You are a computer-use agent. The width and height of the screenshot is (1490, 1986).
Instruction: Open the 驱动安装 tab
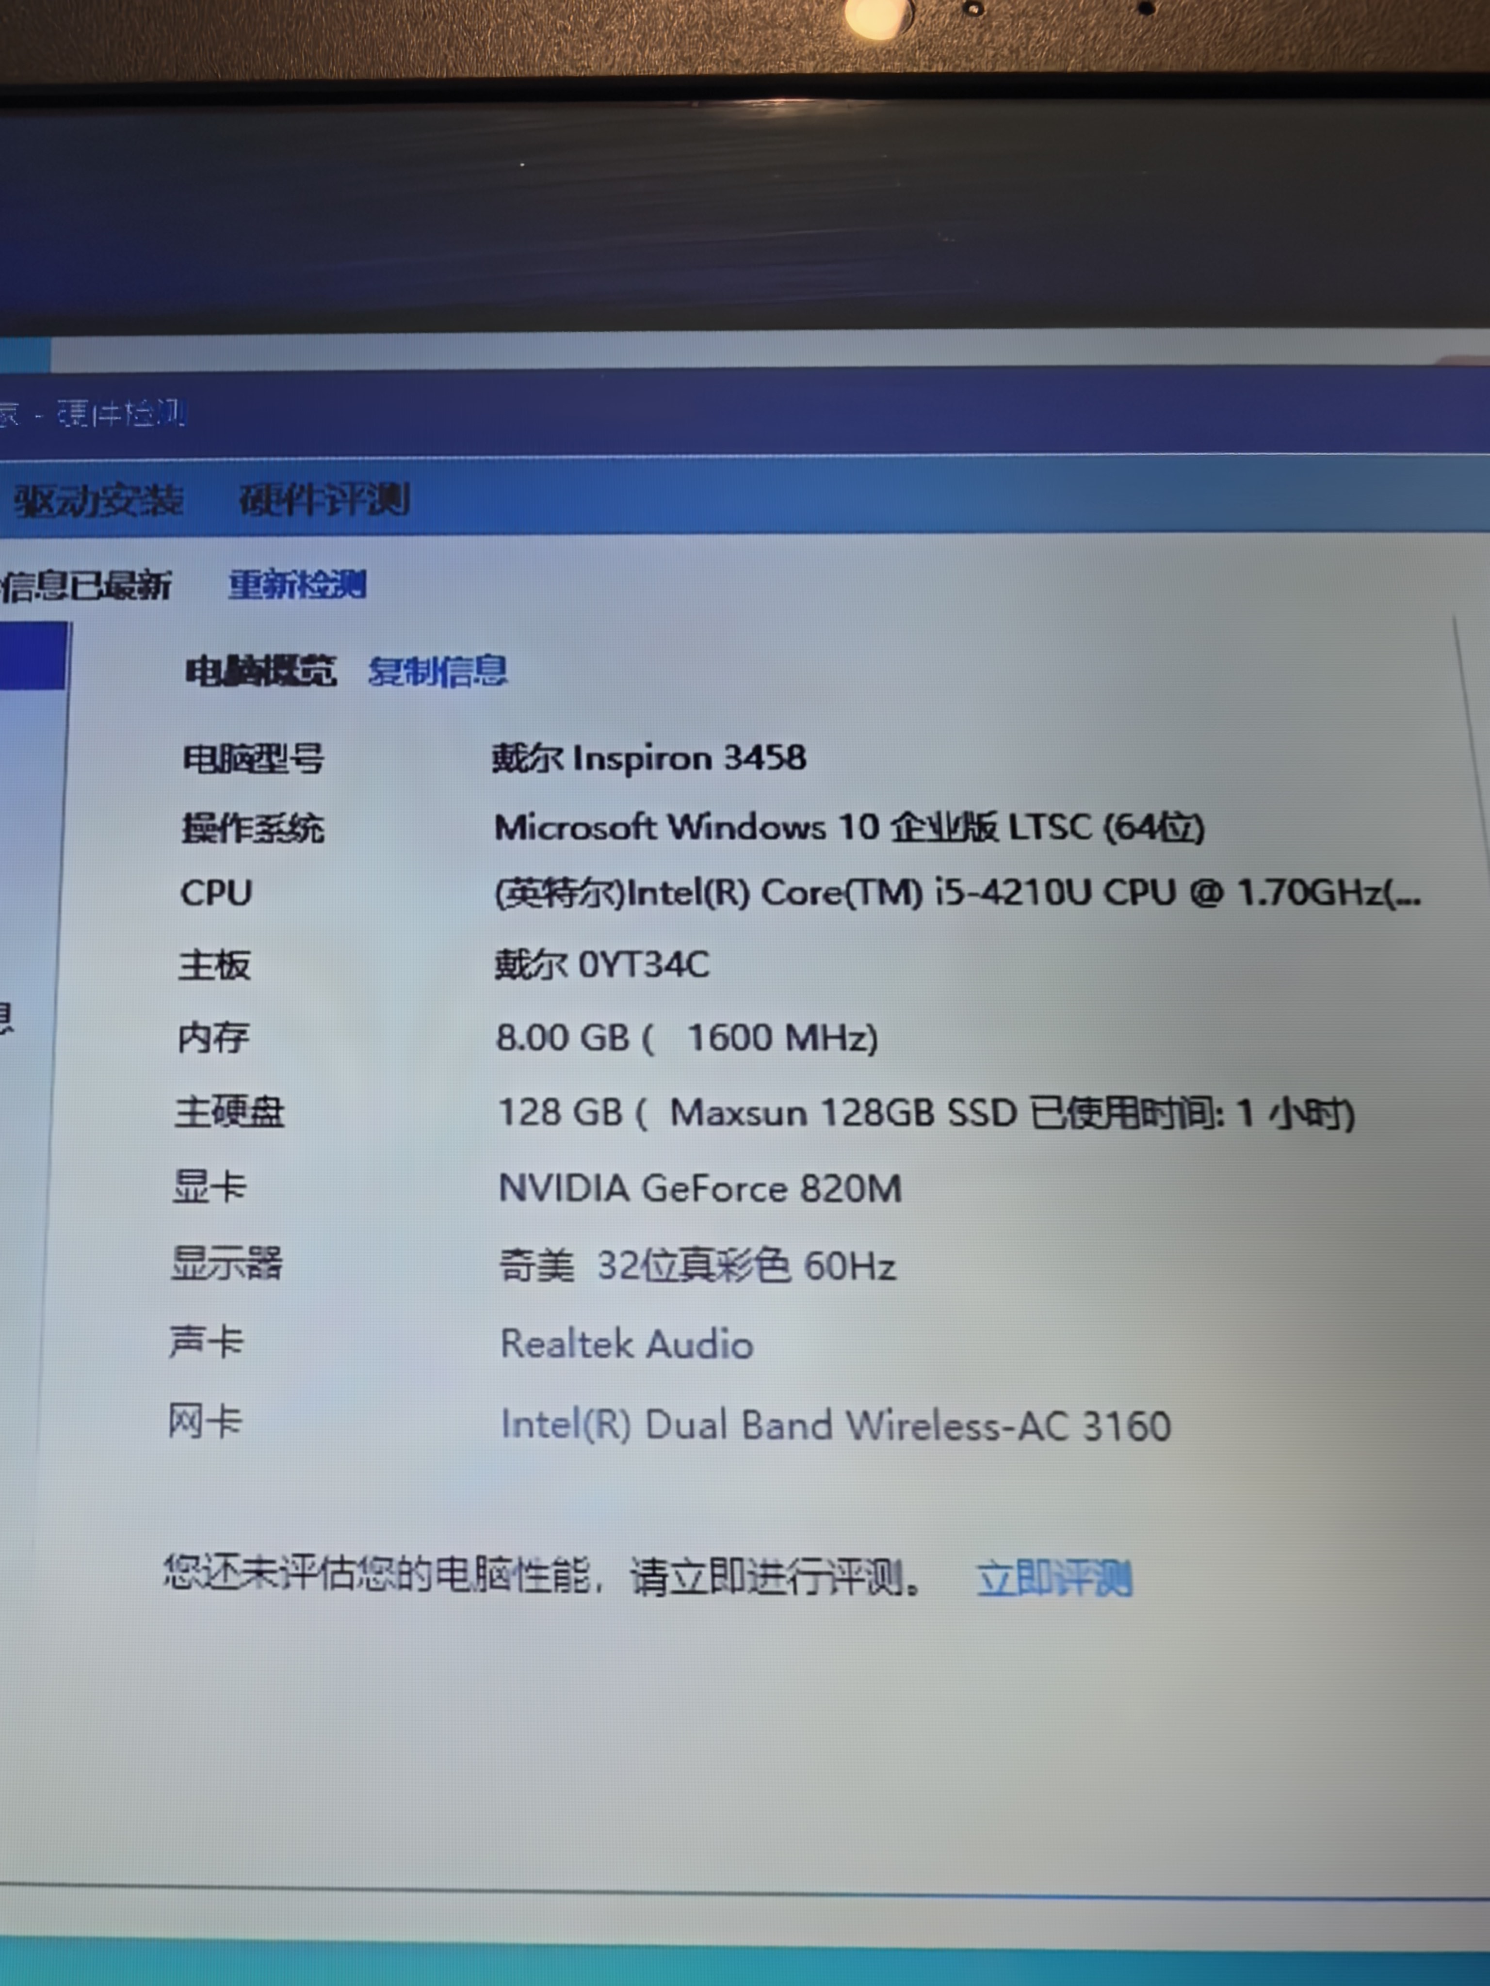pos(99,500)
